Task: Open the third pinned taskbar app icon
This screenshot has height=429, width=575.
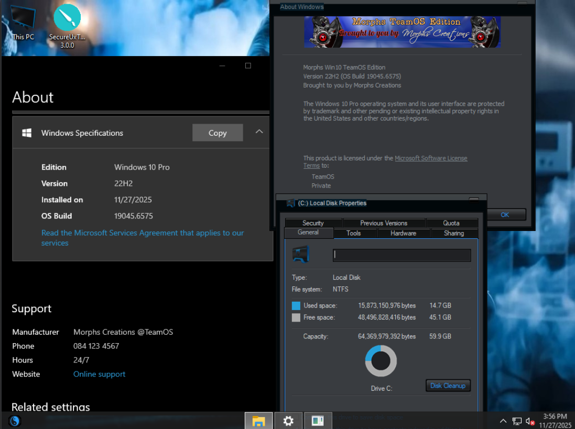Action: coord(318,421)
